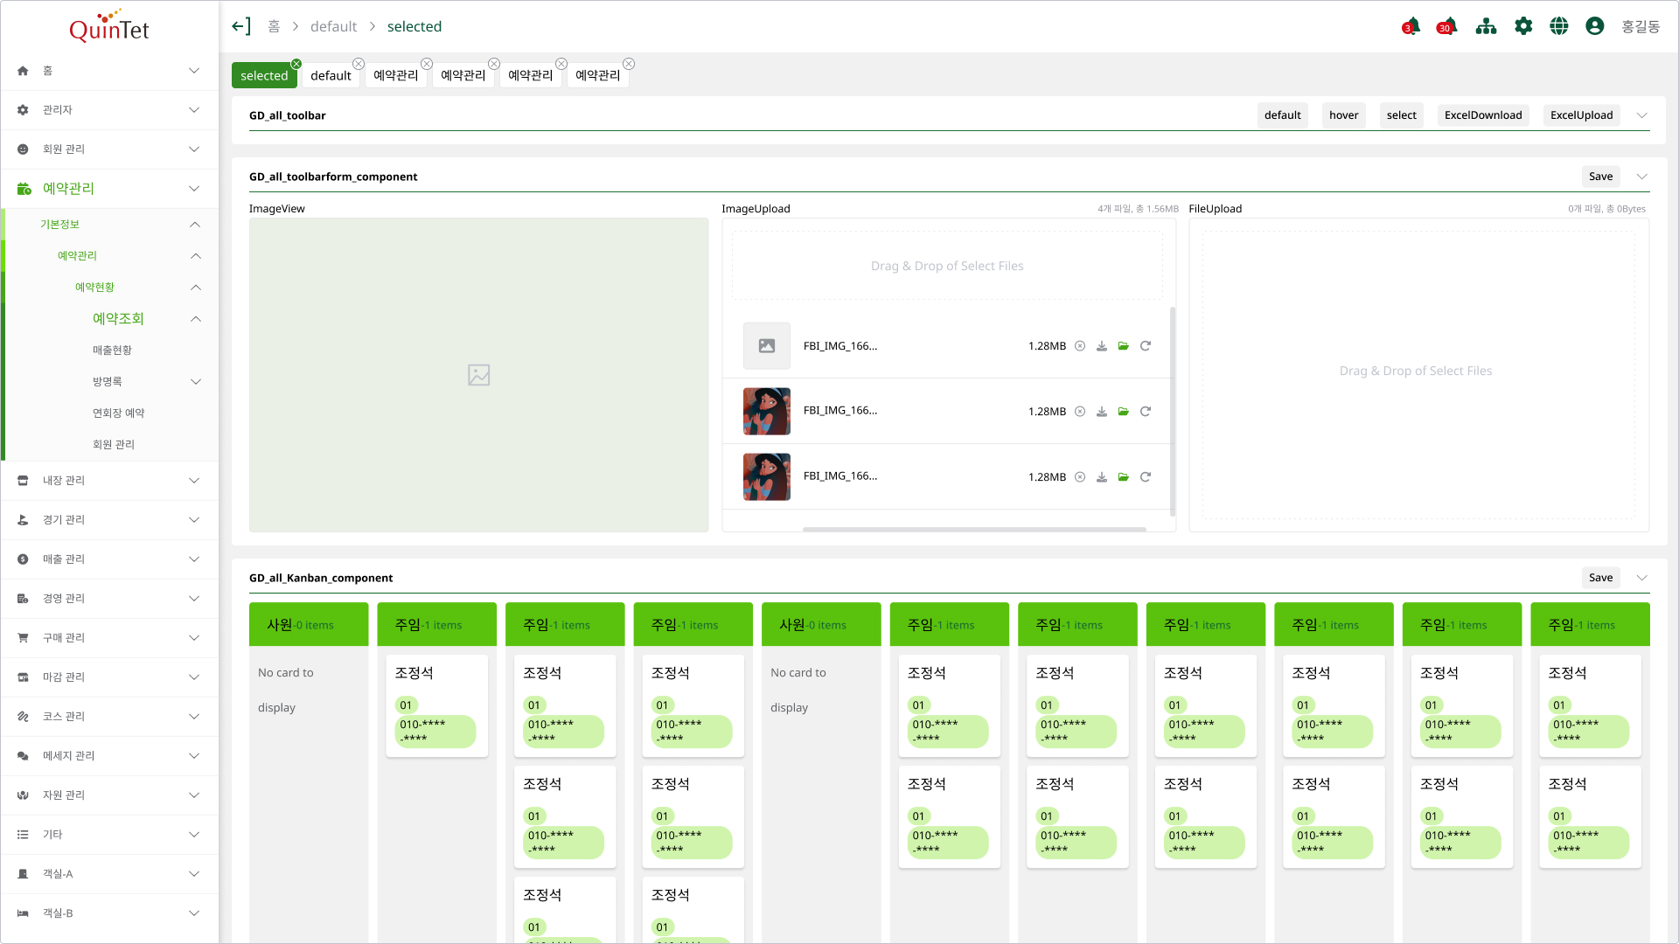
Task: Click the globe language icon
Action: point(1559,26)
